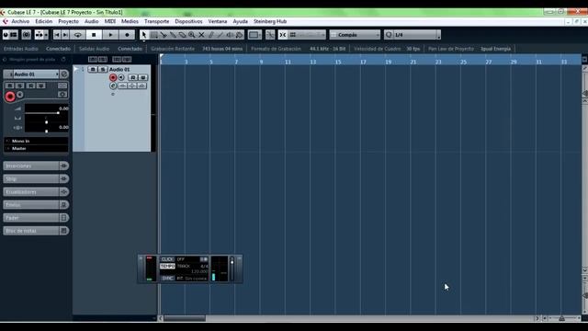Open edit channel settings icon beside Audio 01
The image size is (588, 331).
pyautogui.click(x=64, y=74)
